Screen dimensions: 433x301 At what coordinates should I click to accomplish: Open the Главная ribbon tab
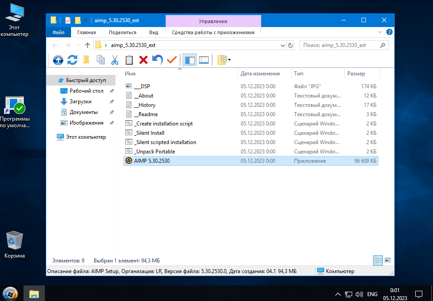(x=87, y=32)
